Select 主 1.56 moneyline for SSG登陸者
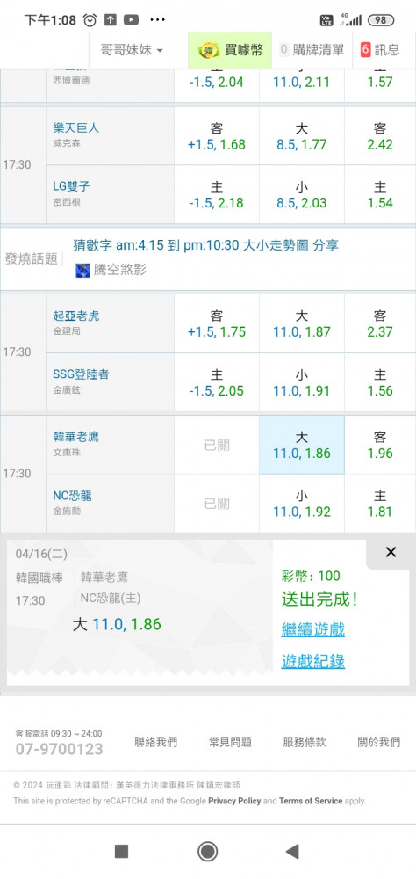The width and height of the screenshot is (416, 879). (380, 382)
